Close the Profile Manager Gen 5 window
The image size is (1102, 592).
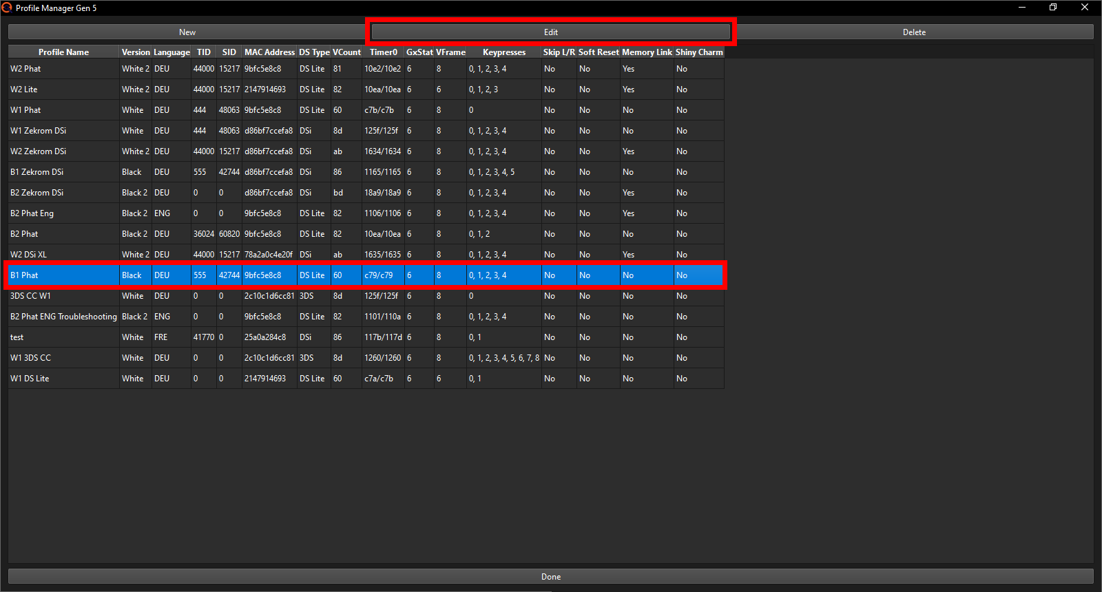(1085, 8)
